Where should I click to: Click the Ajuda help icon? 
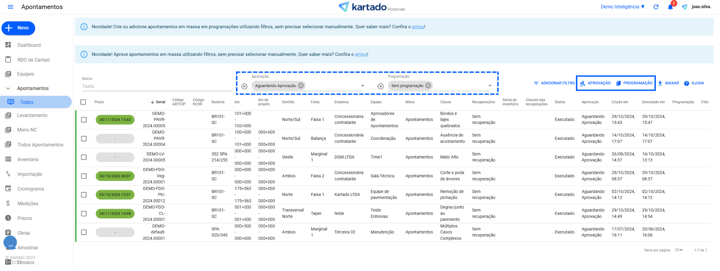[687, 83]
